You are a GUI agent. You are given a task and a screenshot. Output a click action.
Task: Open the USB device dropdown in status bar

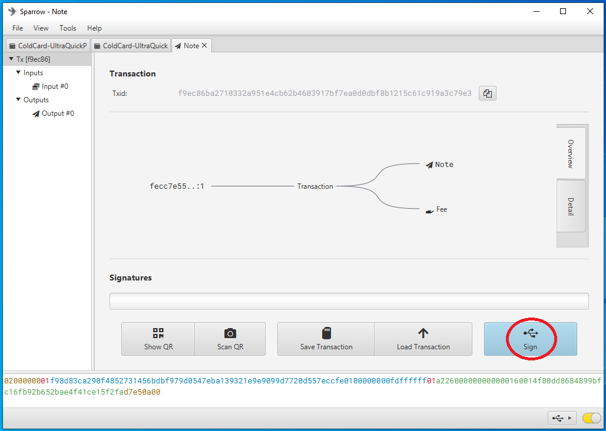pos(562,418)
